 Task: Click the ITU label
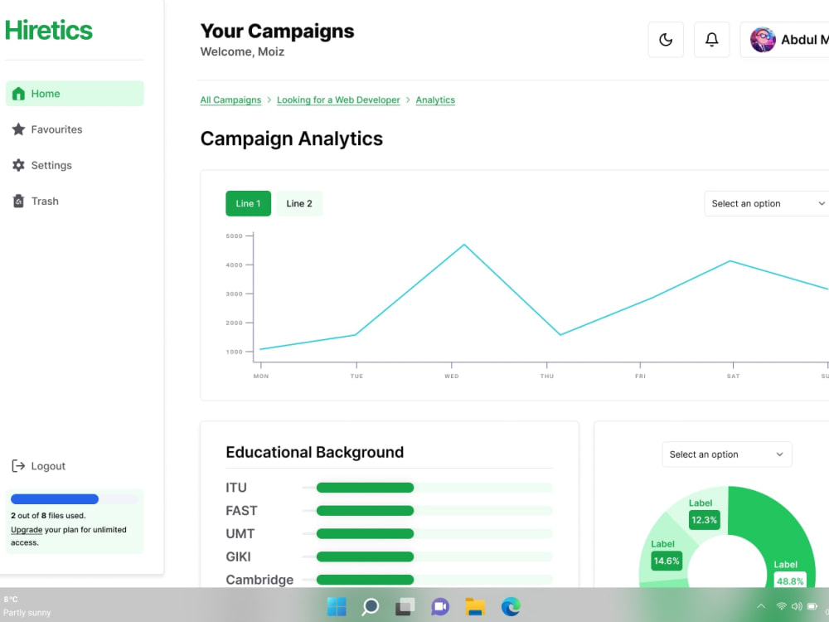click(236, 488)
